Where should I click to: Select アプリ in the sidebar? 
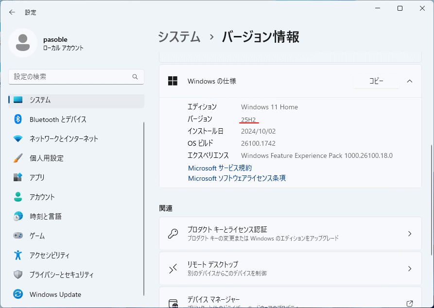point(37,177)
